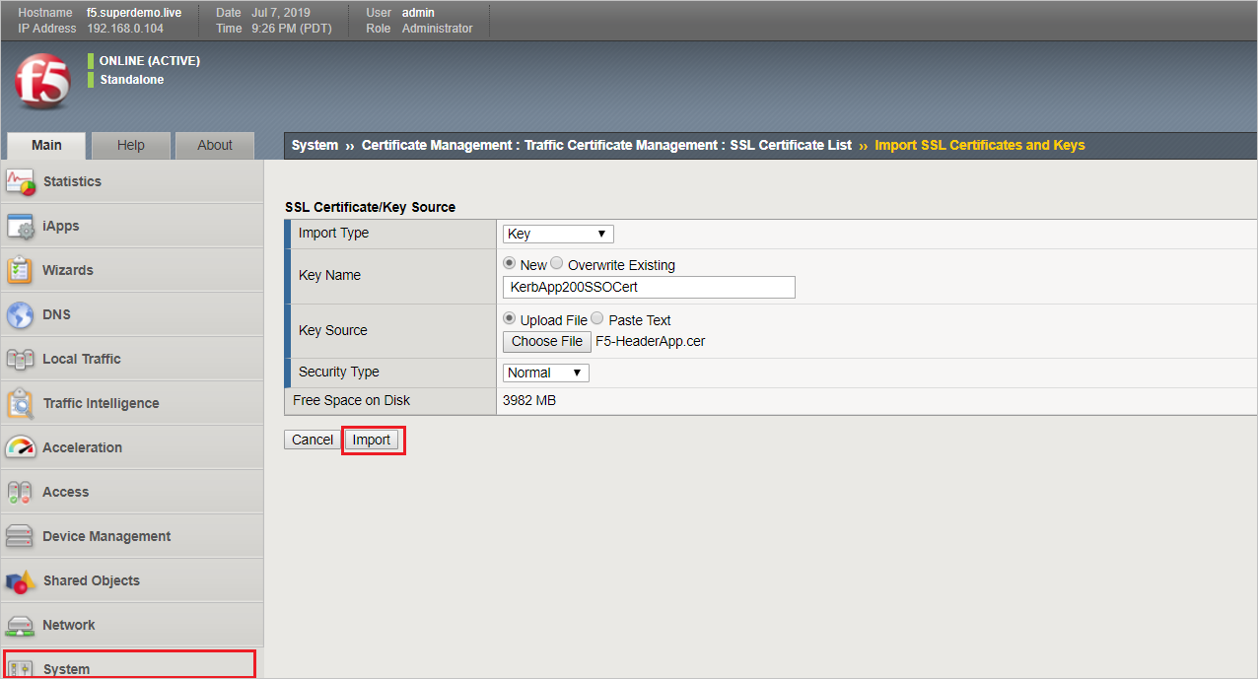Select the Overwrite Existing radio button
The width and height of the screenshot is (1258, 679).
[557, 264]
